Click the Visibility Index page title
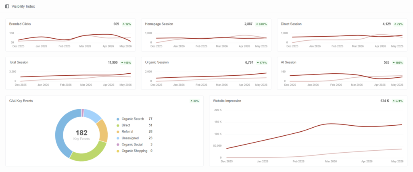Image resolution: width=413 pixels, height=172 pixels. coord(23,6)
